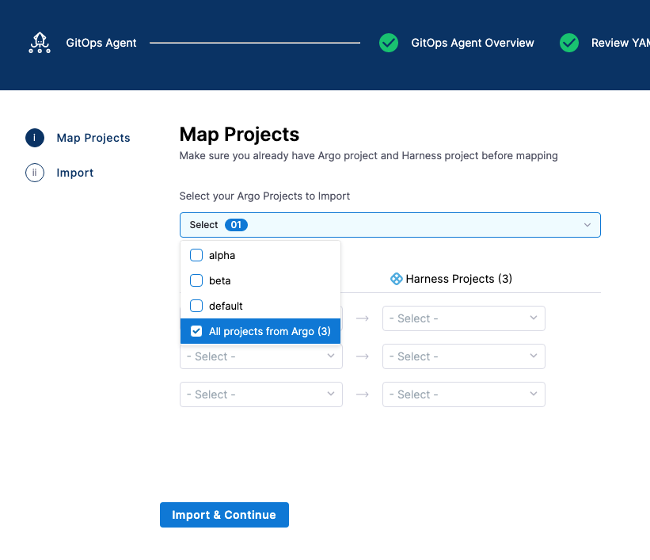
Task: Click the 'i' step circle for Map Projects
Action: point(35,138)
